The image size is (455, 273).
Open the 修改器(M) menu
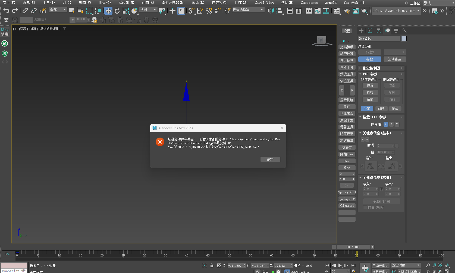(126, 2)
